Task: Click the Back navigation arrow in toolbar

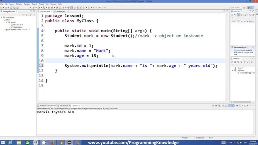Action: coord(98,8)
